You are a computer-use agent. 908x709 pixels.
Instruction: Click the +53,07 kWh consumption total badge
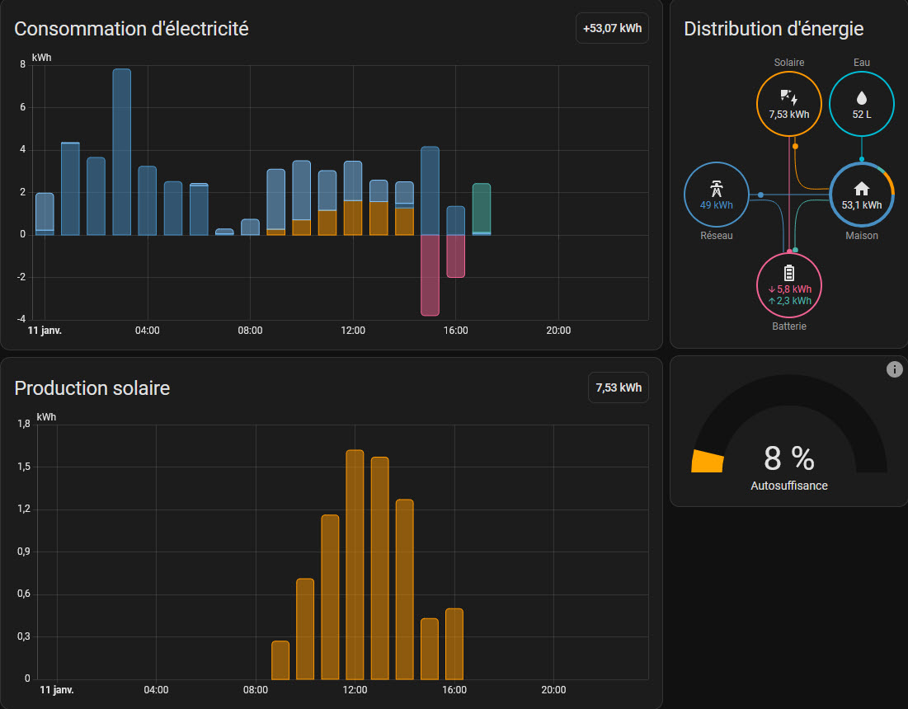click(x=612, y=28)
